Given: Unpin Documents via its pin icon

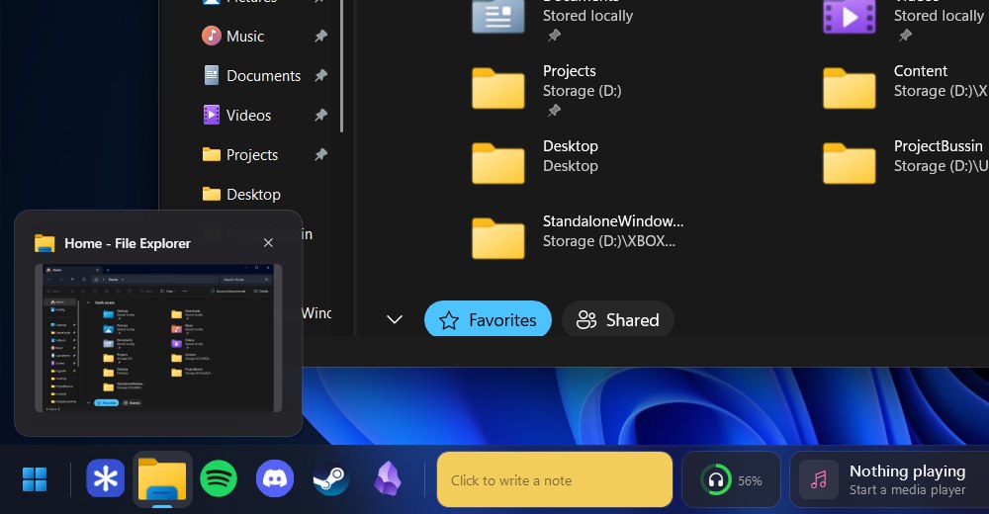Looking at the screenshot, I should 321,76.
